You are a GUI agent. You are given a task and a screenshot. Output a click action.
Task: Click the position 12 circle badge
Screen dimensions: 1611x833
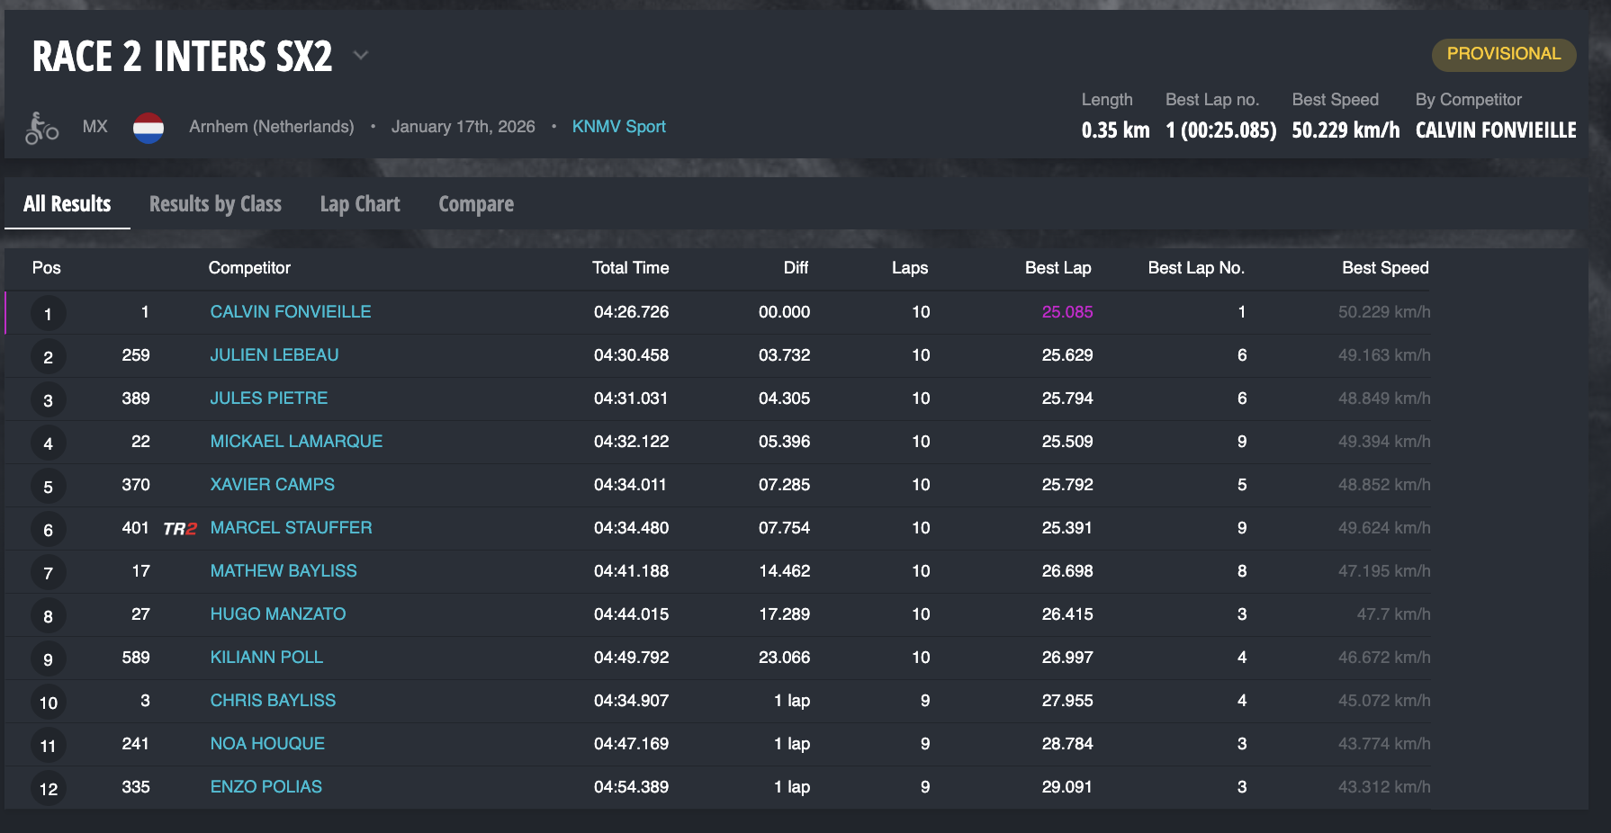point(48,789)
